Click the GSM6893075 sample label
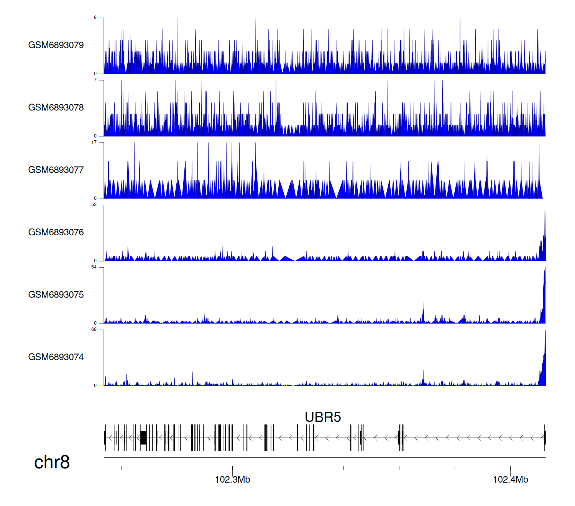 pyautogui.click(x=56, y=295)
